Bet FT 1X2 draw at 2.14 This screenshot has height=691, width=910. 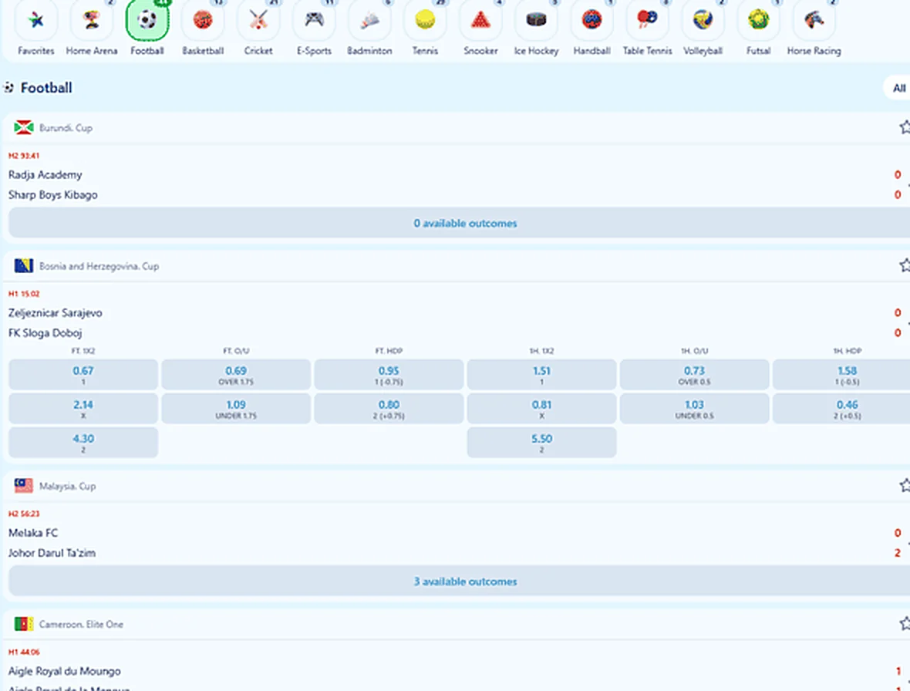click(x=83, y=409)
